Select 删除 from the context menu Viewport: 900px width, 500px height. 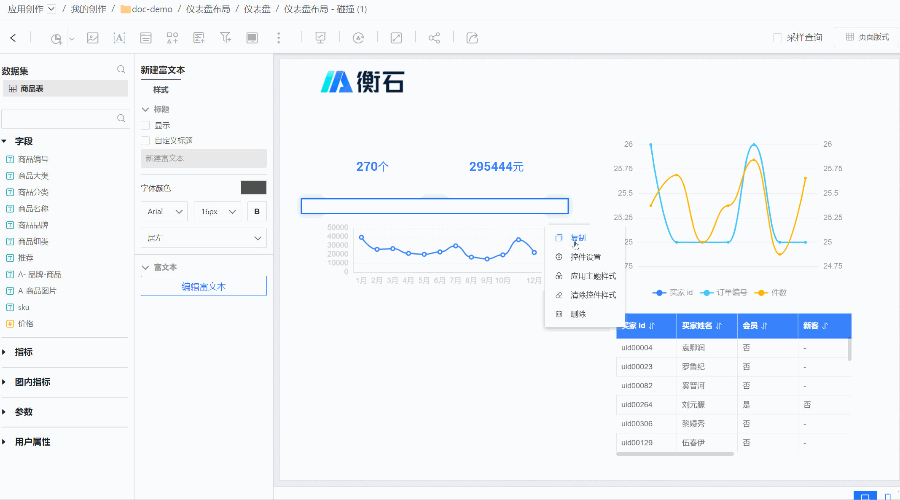578,314
